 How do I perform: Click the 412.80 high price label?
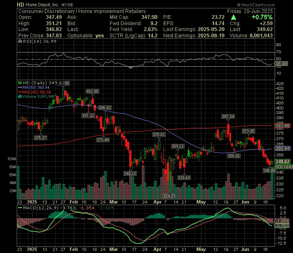click(x=93, y=91)
